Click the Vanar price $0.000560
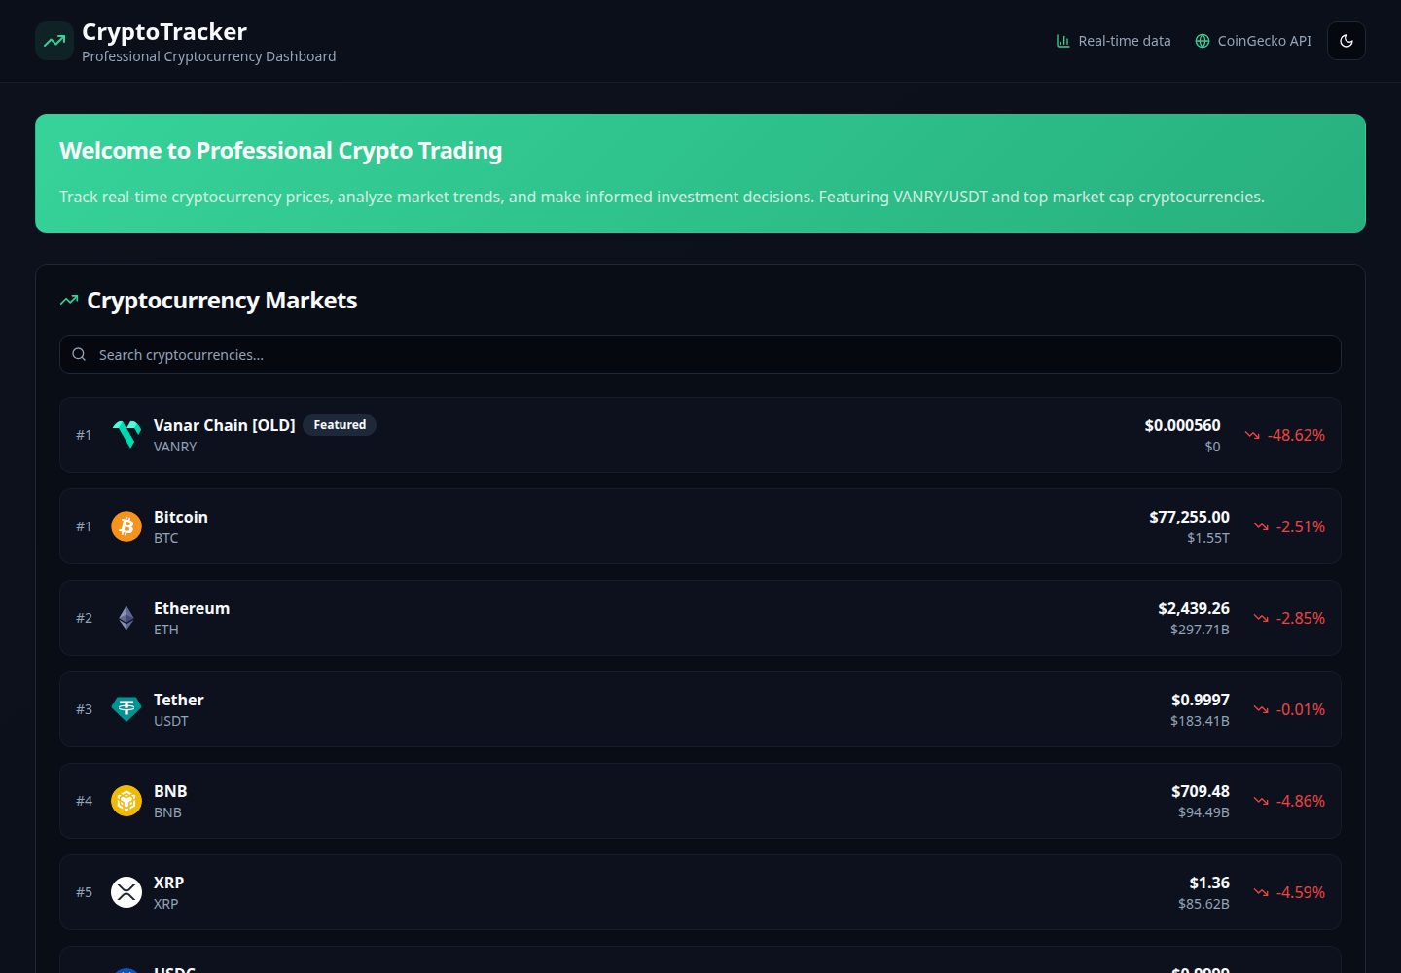This screenshot has width=1401, height=973. pos(1182,425)
